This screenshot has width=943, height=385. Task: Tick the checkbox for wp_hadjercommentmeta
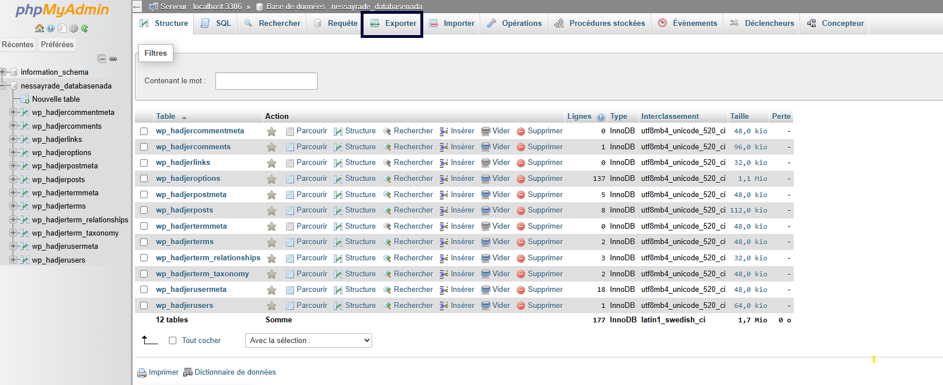point(144,132)
